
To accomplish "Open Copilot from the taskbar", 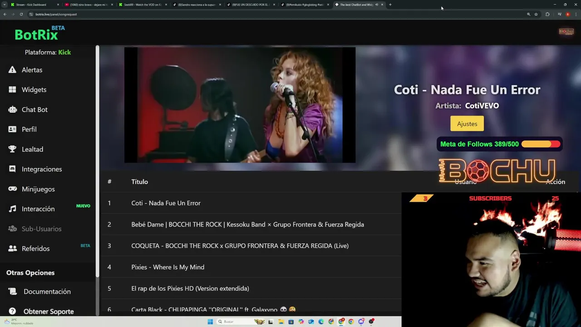I will tap(301, 322).
